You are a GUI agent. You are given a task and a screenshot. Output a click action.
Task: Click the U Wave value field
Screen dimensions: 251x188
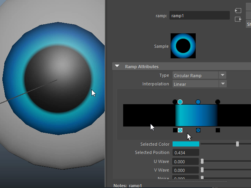[x=186, y=161]
